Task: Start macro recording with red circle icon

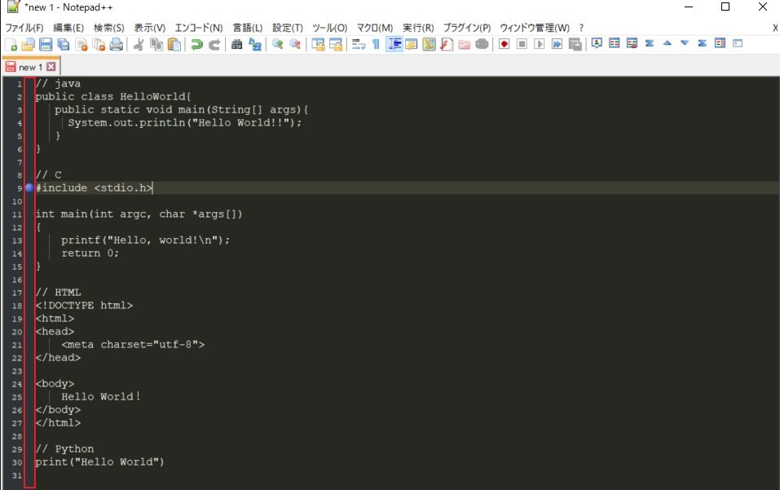Action: click(x=504, y=44)
